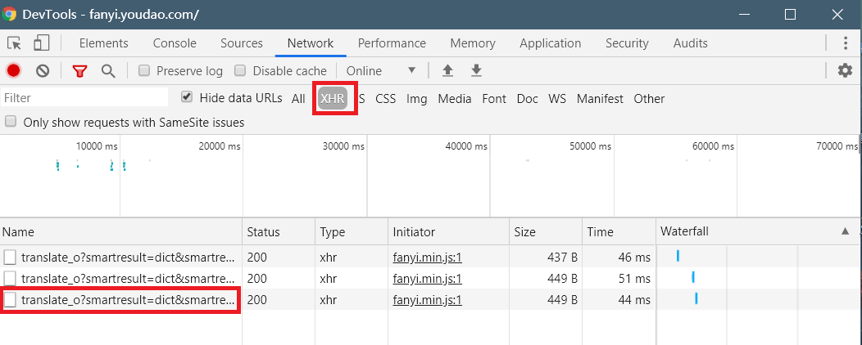The image size is (862, 345).
Task: Uncheck Hide data URLs checkbox
Action: coord(187,97)
